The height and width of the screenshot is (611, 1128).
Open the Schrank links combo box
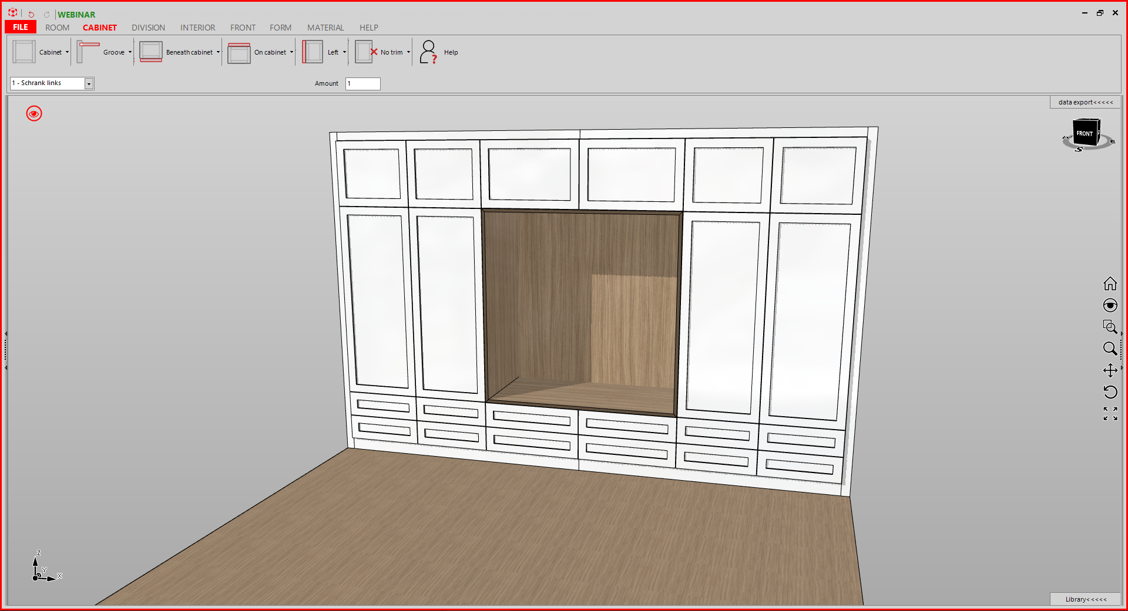[89, 83]
